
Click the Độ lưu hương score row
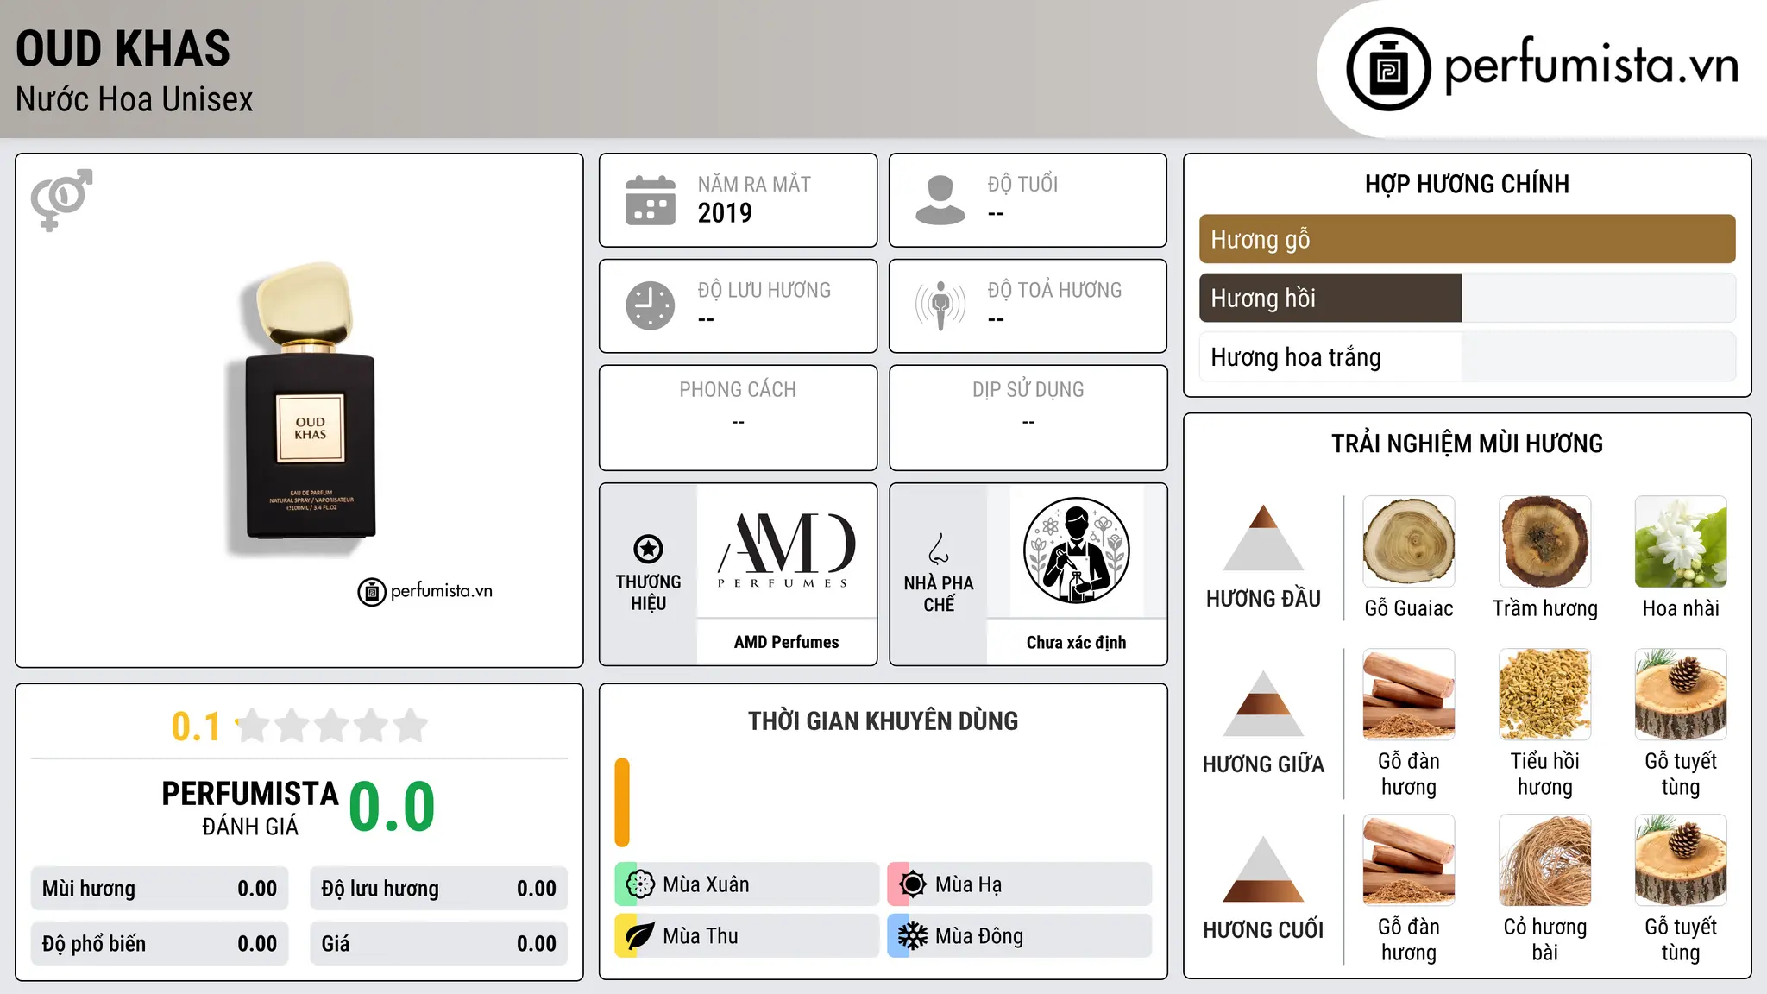(438, 889)
